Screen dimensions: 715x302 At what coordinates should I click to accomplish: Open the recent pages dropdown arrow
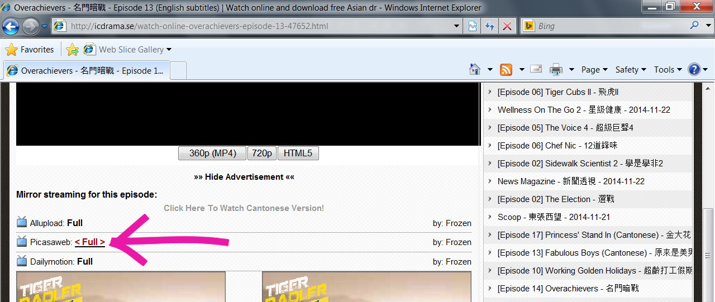point(44,26)
